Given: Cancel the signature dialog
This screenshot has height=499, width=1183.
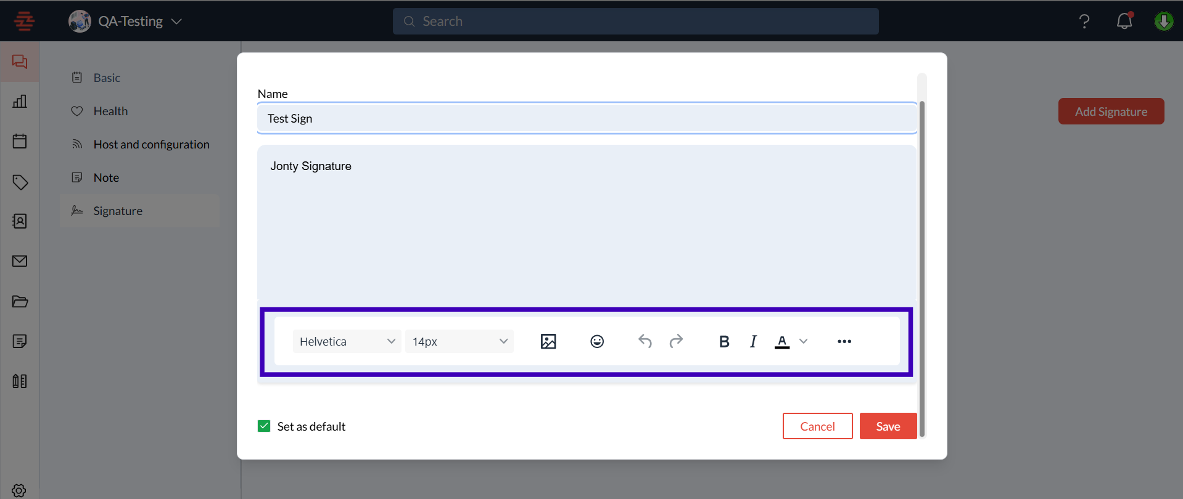Looking at the screenshot, I should coord(818,426).
